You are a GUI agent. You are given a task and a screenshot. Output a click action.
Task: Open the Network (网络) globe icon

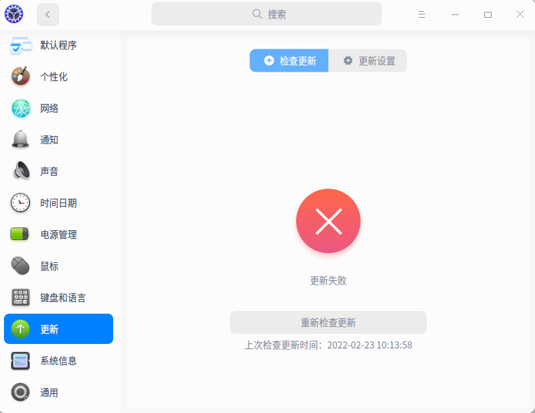pos(21,108)
